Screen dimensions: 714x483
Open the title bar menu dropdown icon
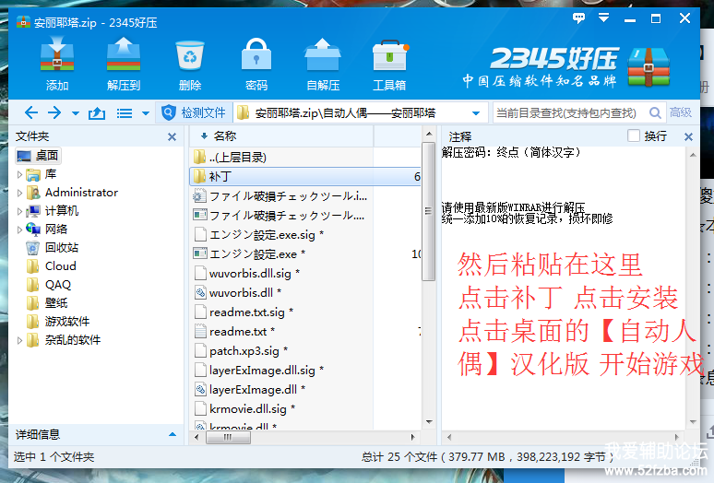(x=604, y=18)
